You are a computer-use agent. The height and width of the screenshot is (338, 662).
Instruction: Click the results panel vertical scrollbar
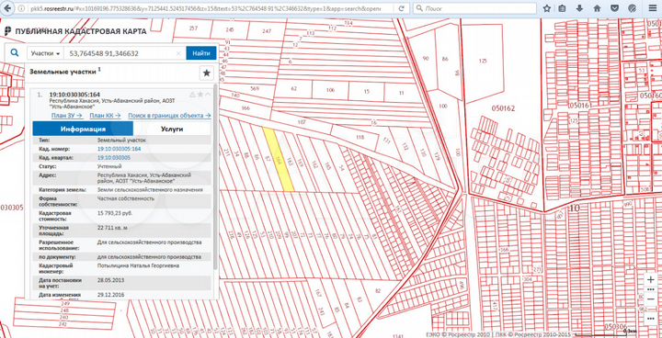216,176
